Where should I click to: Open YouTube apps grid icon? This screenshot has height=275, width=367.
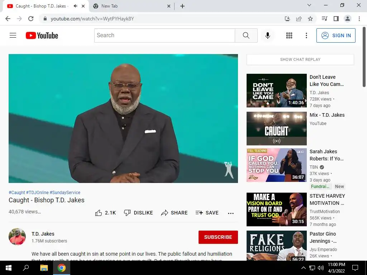click(289, 35)
